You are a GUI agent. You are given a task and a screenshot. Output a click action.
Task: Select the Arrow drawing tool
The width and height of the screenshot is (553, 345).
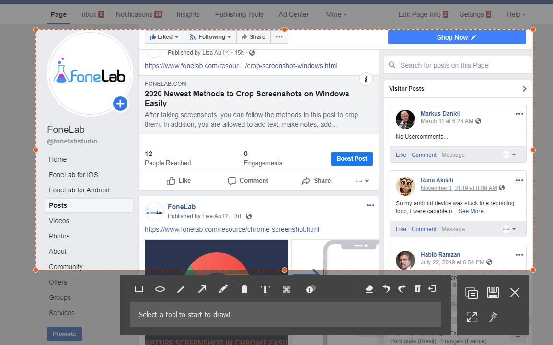(202, 289)
